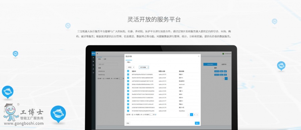Screen dimensions: 301x130
Task: Open the first region dropdown in dialog
Action: (x=130, y=67)
